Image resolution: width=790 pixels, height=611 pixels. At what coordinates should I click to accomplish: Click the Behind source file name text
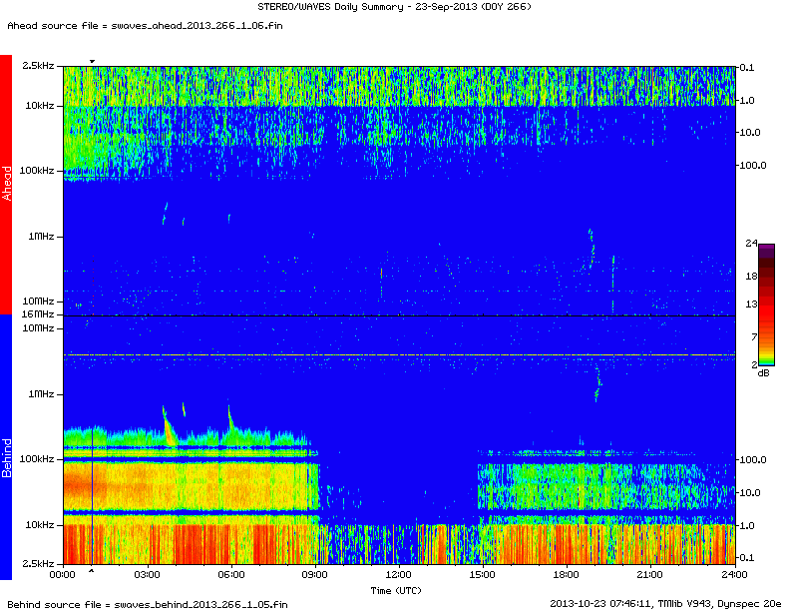147,603
